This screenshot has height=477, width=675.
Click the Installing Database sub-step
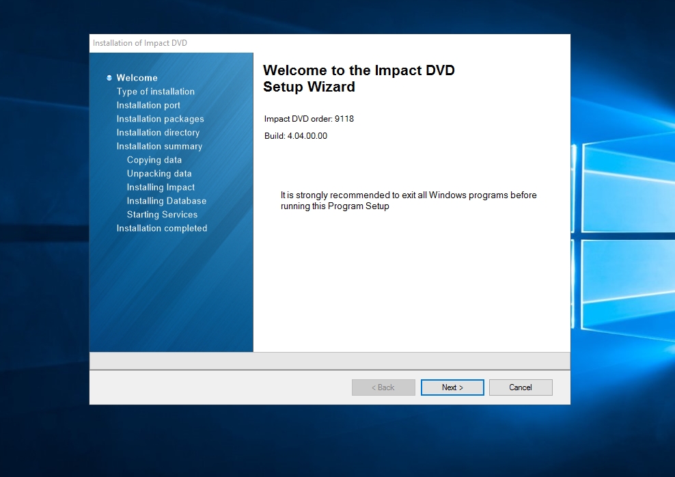coord(167,201)
